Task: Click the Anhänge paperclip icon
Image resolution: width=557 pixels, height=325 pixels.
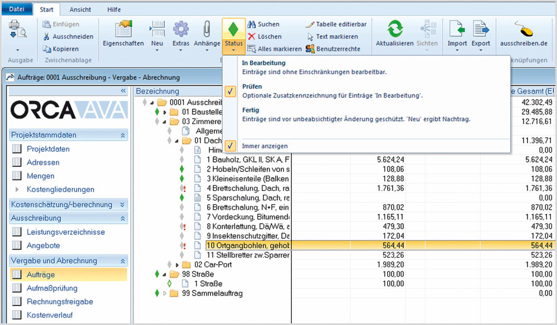Action: point(207,30)
